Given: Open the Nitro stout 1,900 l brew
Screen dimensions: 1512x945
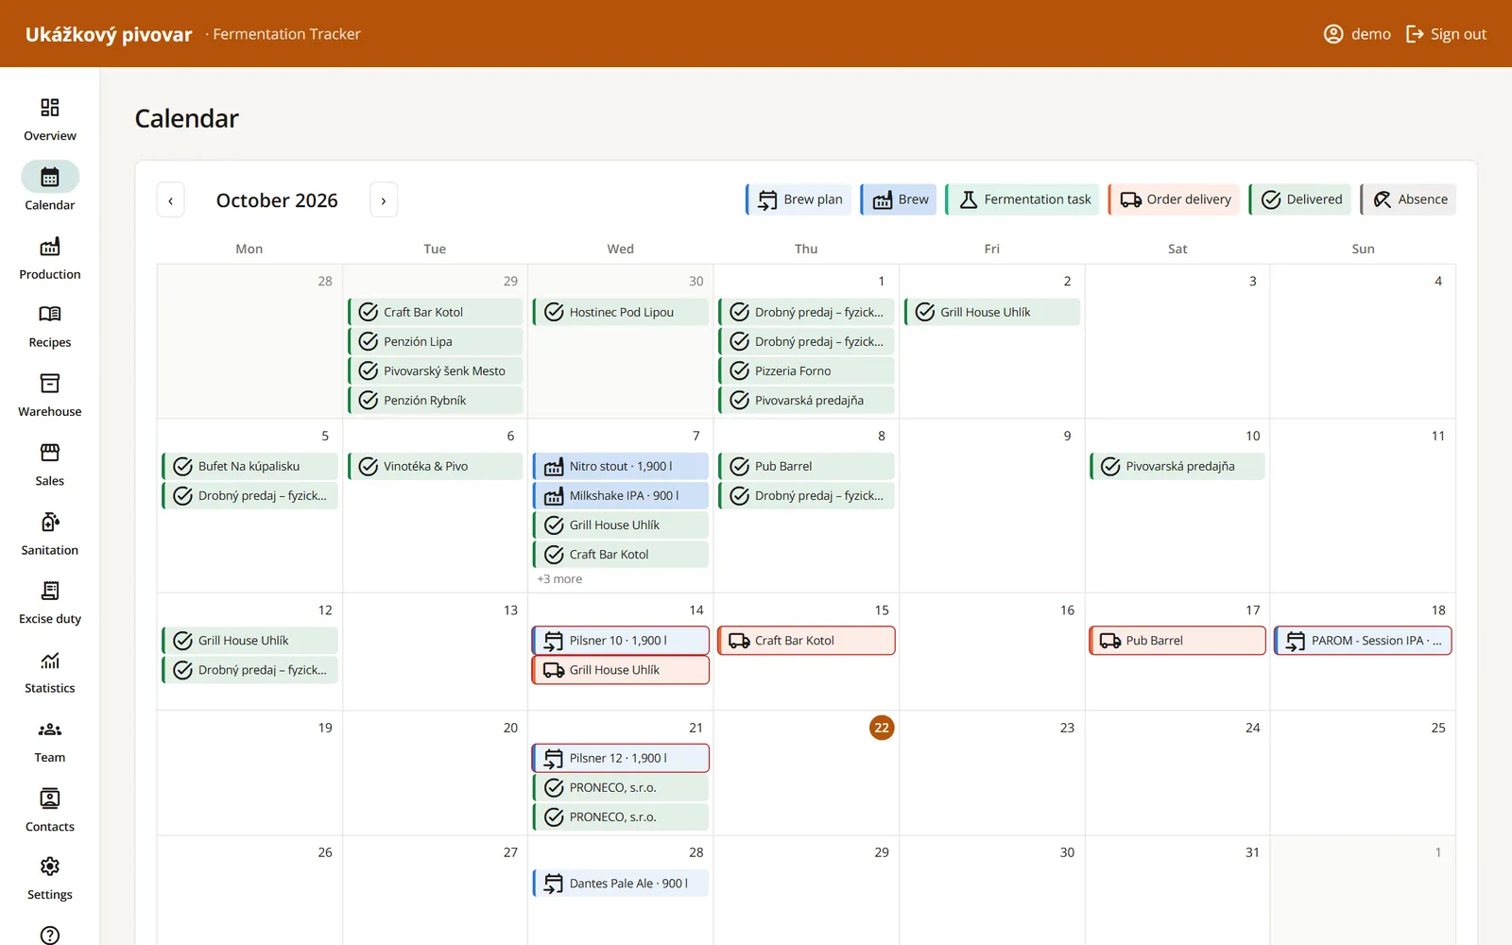Looking at the screenshot, I should pyautogui.click(x=621, y=466).
